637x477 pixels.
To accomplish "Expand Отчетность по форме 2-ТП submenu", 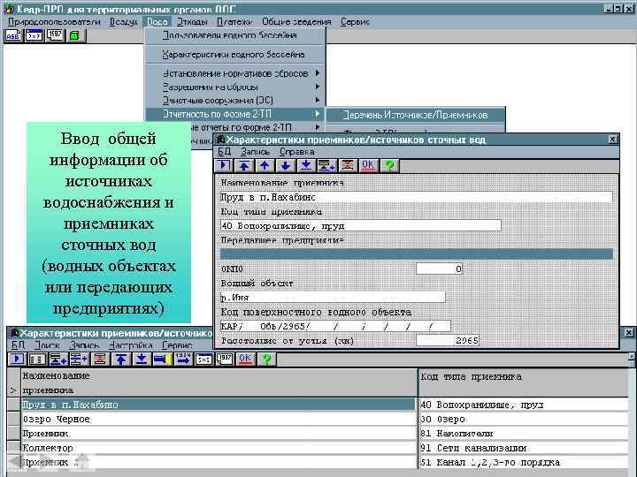I will [235, 114].
